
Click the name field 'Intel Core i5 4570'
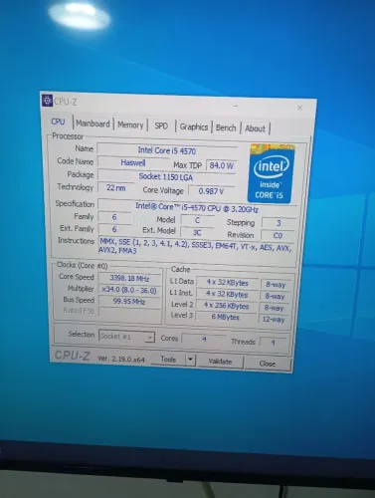click(167, 150)
